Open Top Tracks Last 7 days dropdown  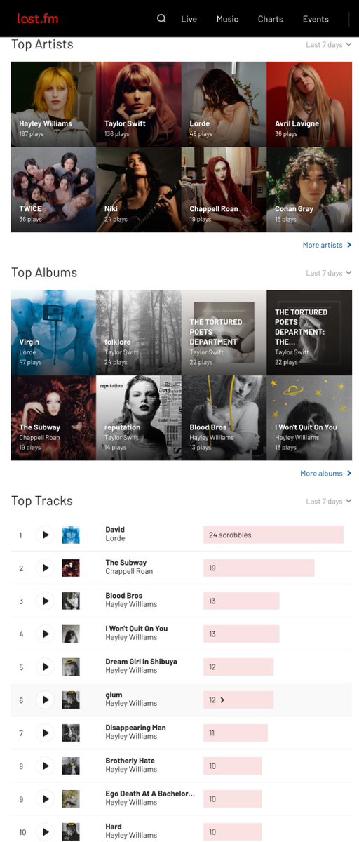(x=329, y=502)
